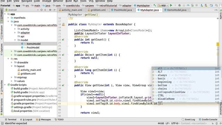Click UTF-8 encoding in status bar

(x=175, y=123)
